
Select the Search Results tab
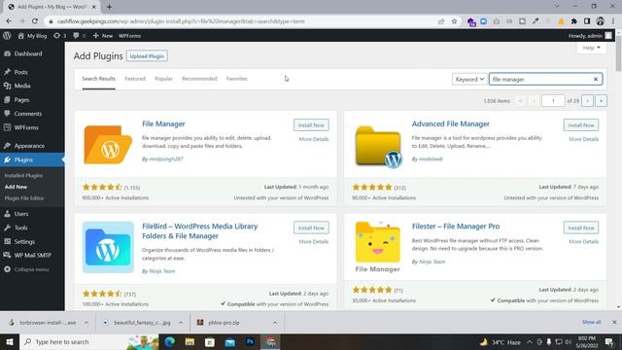pos(98,79)
